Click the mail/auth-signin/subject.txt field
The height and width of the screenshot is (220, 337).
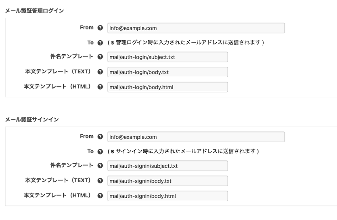point(167,166)
